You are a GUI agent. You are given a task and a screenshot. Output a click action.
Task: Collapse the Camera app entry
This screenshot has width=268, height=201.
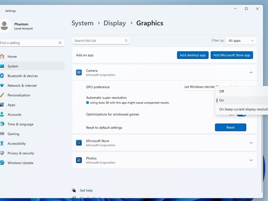click(251, 72)
